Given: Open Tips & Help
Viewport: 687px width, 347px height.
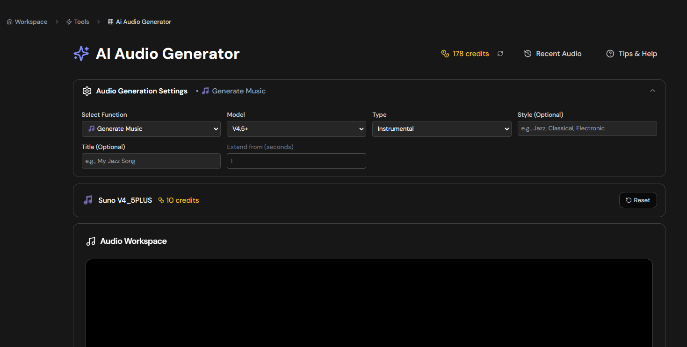Looking at the screenshot, I should (x=632, y=54).
